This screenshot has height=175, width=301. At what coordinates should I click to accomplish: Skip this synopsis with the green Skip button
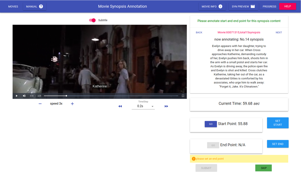263,168
